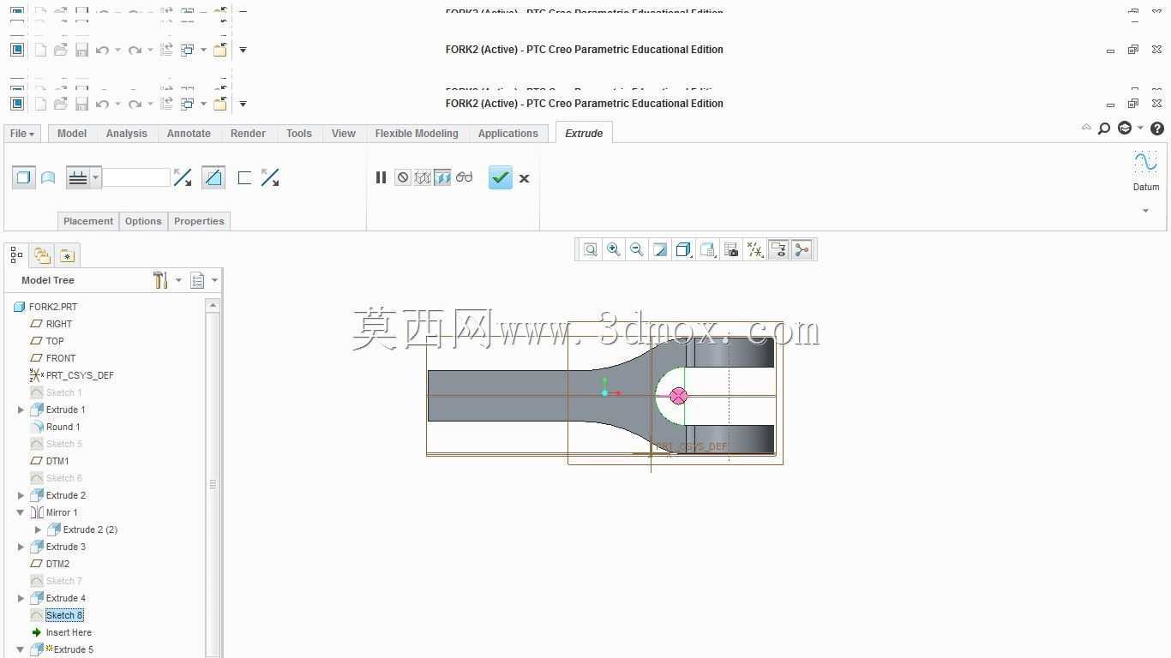Select PRT_CSYS_DEF in model tree

click(x=80, y=375)
